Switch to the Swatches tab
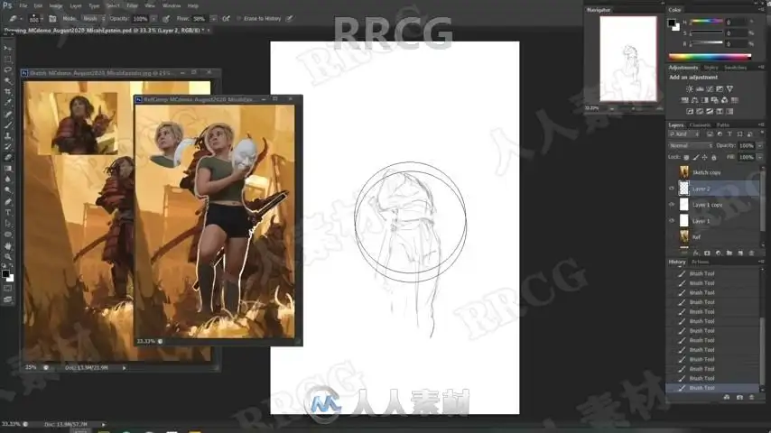 pyautogui.click(x=736, y=68)
